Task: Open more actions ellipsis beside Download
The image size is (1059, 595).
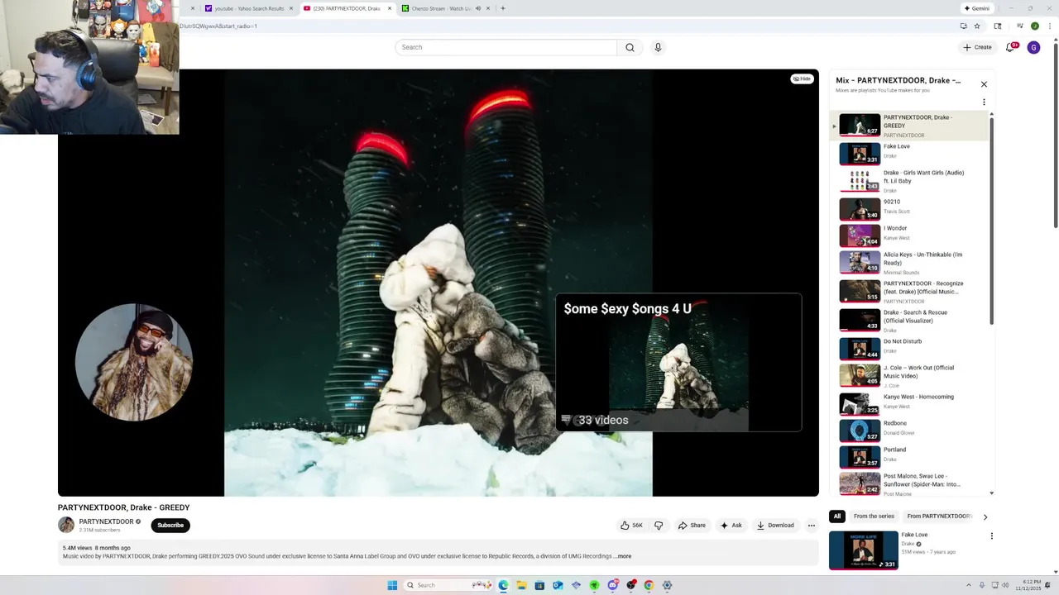Action: [812, 525]
